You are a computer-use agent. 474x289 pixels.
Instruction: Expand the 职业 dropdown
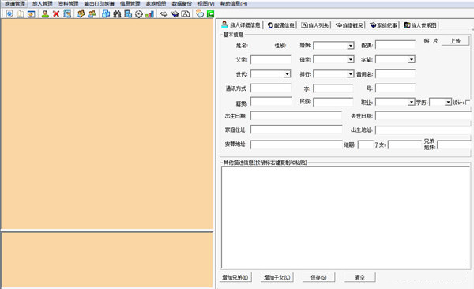click(x=412, y=103)
